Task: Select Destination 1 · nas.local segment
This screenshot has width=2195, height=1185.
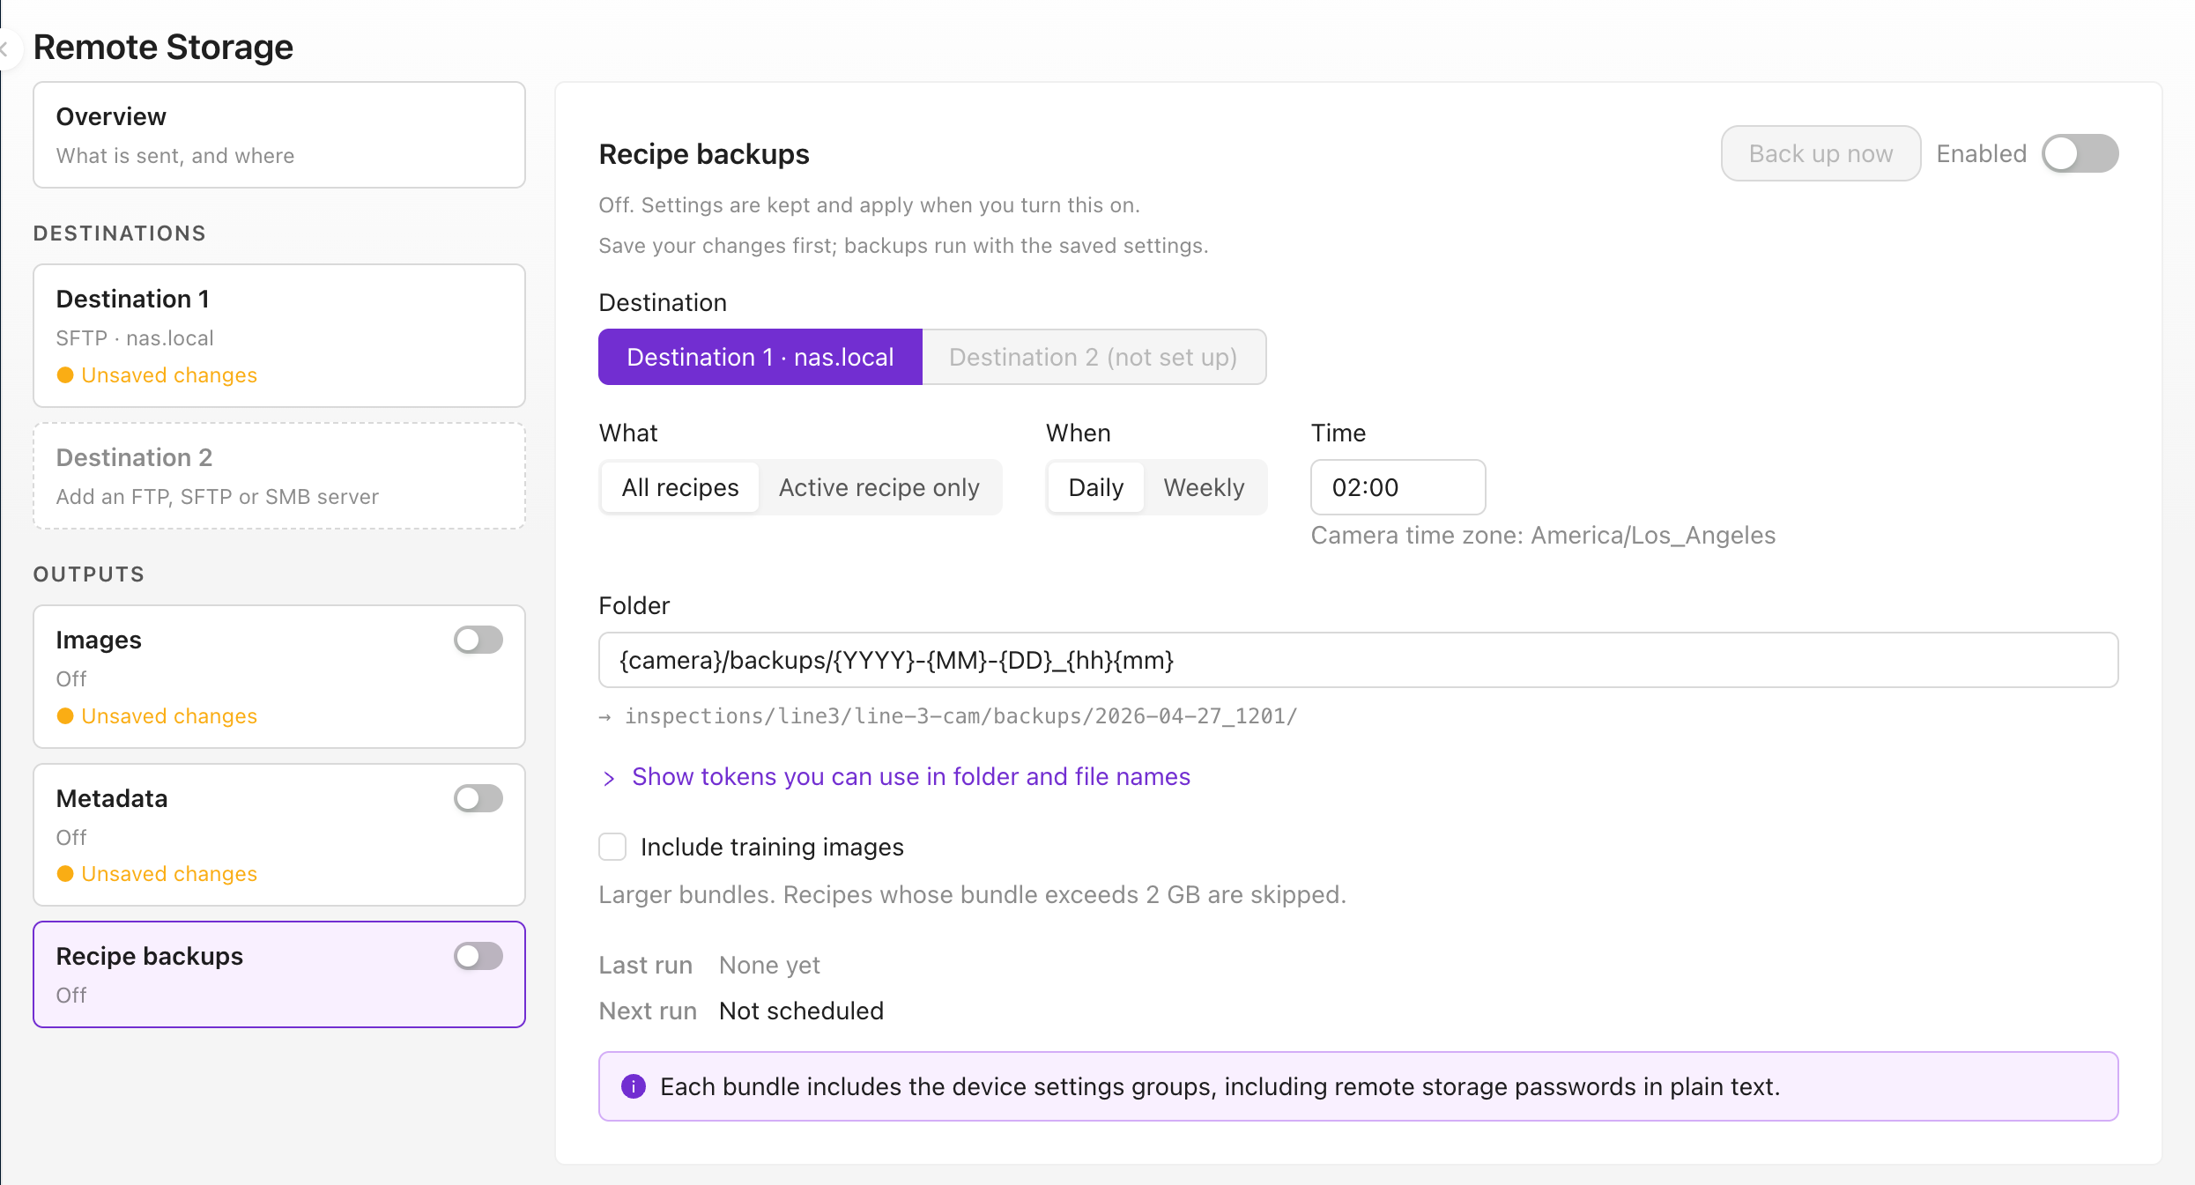Action: click(x=760, y=357)
